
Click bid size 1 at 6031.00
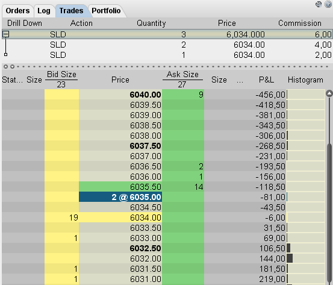point(76,279)
